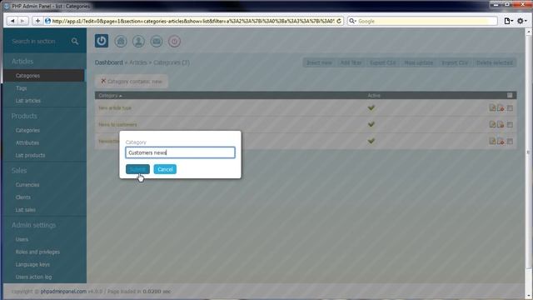Open Roles and privileges
The width and height of the screenshot is (533, 300).
[x=37, y=252]
